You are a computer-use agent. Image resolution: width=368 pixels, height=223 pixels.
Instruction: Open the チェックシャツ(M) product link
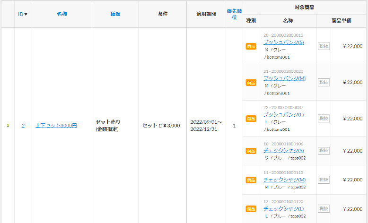[284, 180]
